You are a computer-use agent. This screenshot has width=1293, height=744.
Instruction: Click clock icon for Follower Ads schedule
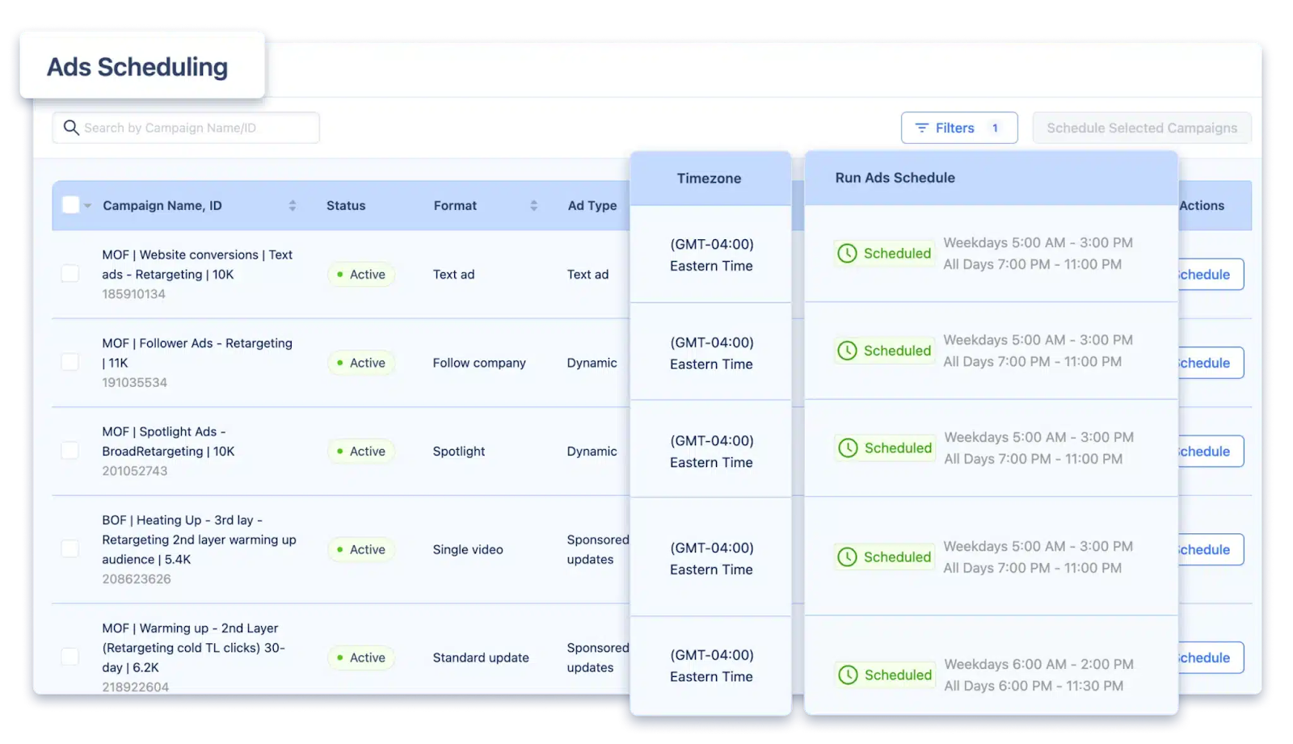847,351
